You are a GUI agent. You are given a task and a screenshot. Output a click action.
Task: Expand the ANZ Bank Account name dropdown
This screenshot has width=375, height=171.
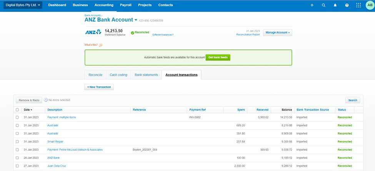136,20
